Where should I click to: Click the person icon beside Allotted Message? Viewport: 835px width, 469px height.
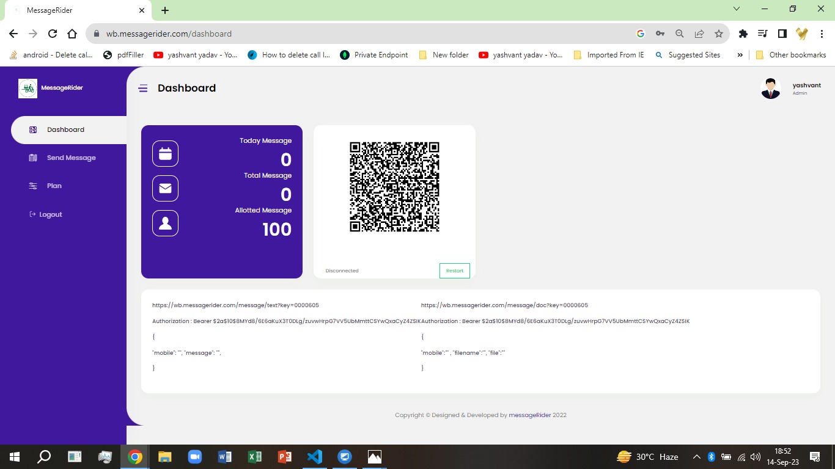click(x=165, y=223)
